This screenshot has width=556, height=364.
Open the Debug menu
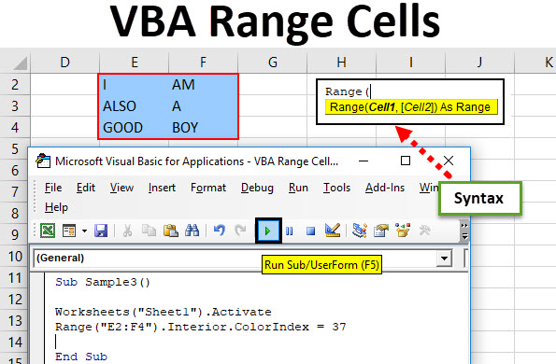coord(257,188)
